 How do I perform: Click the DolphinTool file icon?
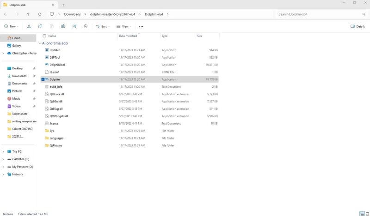[47, 65]
